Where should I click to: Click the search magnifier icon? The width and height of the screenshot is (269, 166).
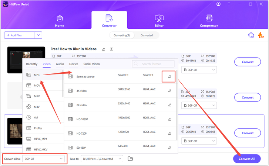click(136, 64)
